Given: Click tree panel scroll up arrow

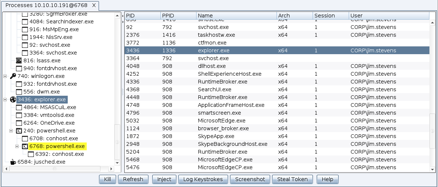Looking at the screenshot, I should 117,16.
